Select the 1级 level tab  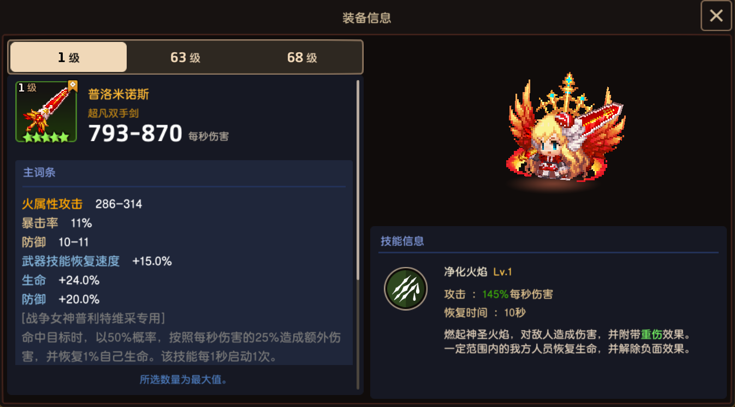point(69,57)
